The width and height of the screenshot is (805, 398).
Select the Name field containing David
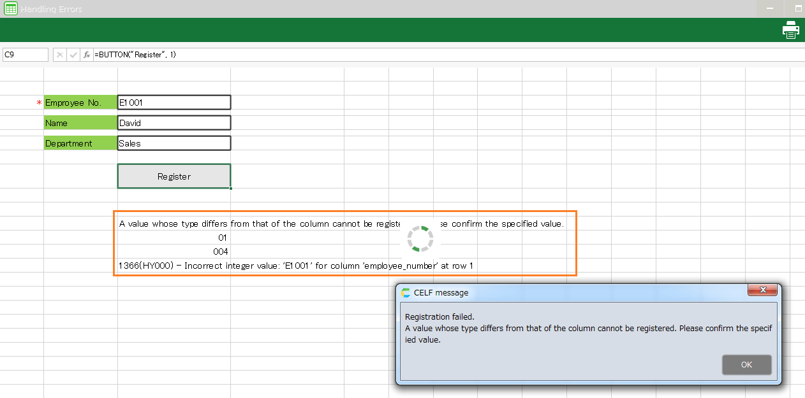(x=174, y=123)
